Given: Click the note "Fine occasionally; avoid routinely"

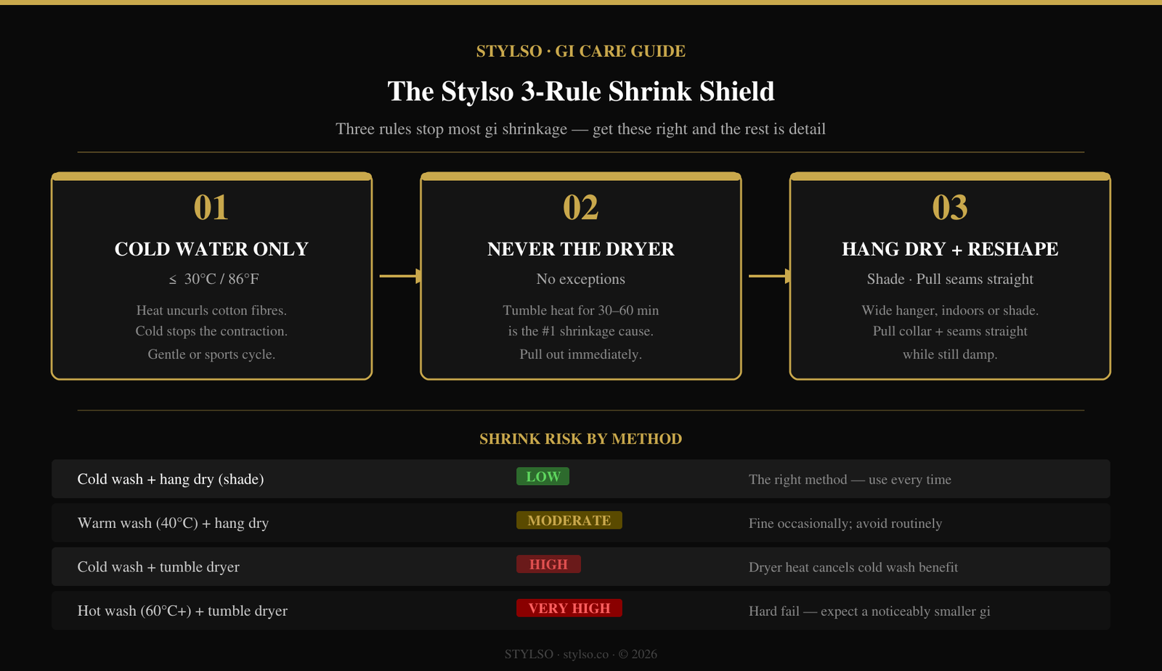Looking at the screenshot, I should (845, 524).
